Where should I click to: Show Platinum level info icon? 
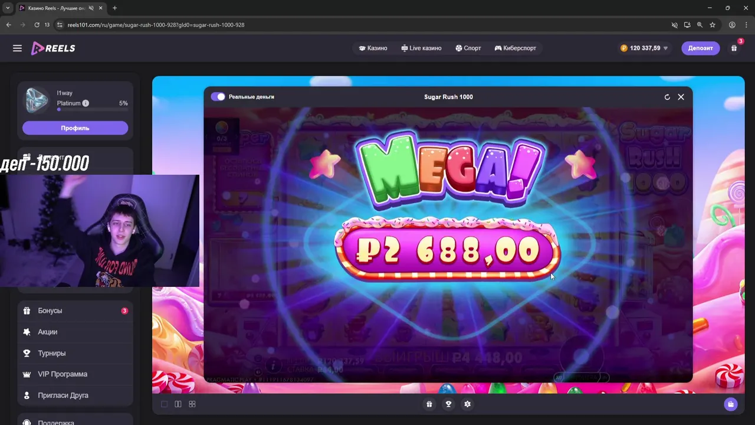pos(86,103)
